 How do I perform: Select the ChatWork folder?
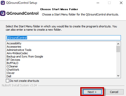click(x=13, y=70)
